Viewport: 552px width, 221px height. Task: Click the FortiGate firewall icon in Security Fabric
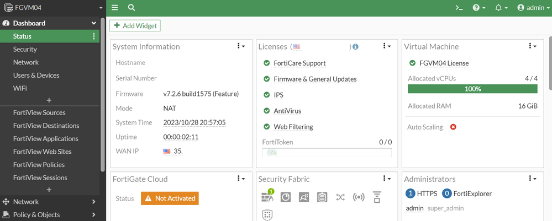(267, 197)
